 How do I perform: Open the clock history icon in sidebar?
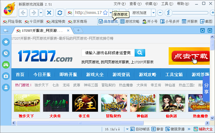[x=6, y=53]
